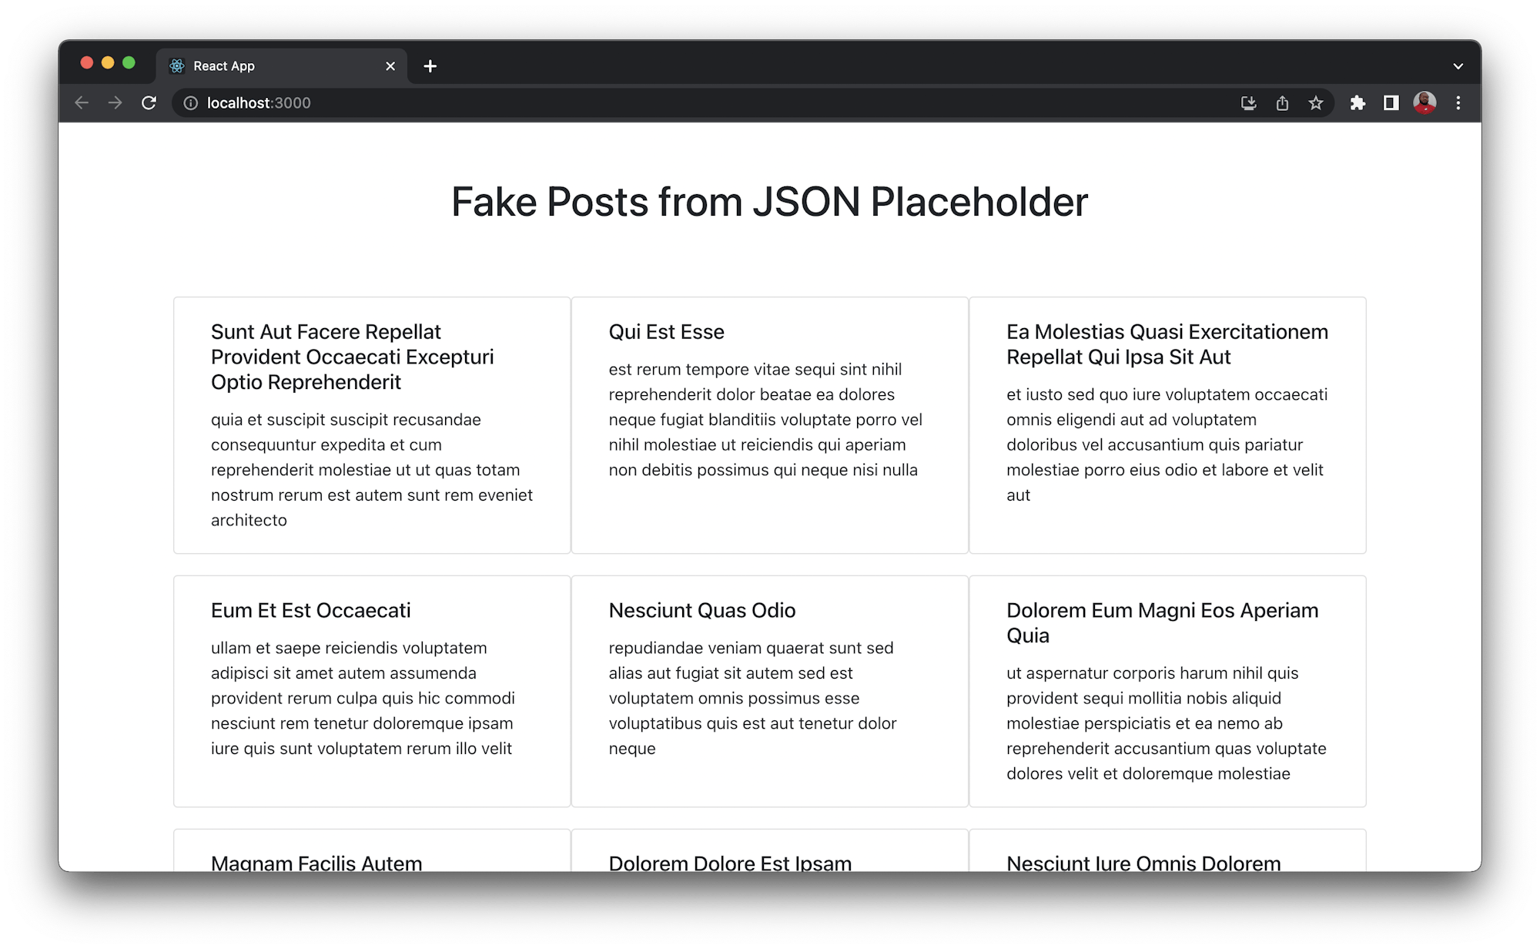Image resolution: width=1540 pixels, height=949 pixels.
Task: Select the "Qui Est Esse" post card
Action: 769,424
